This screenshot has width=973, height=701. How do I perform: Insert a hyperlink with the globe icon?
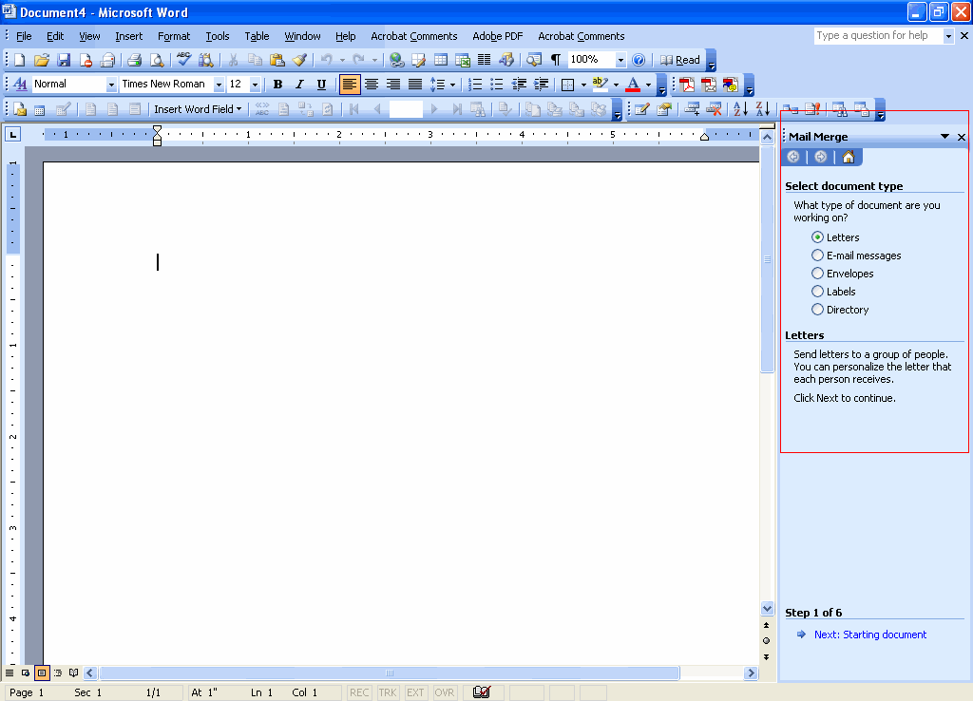396,60
